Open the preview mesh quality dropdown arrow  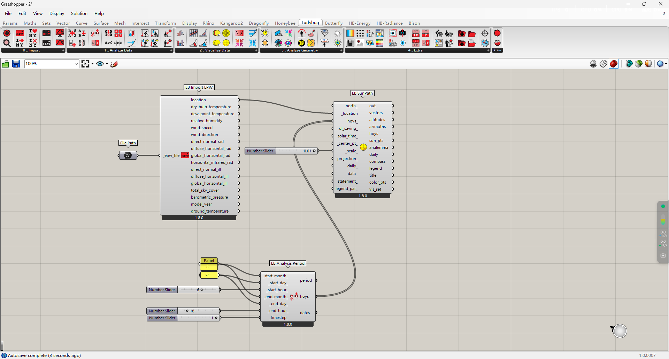tap(666, 64)
